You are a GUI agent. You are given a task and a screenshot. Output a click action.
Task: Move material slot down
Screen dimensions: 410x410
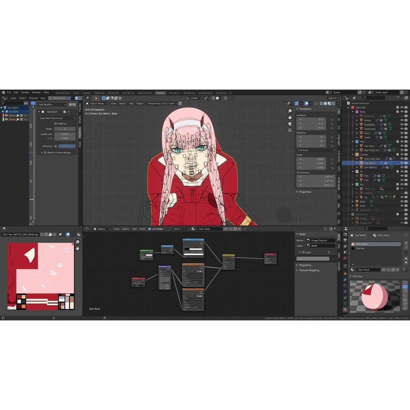point(406,263)
